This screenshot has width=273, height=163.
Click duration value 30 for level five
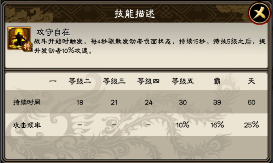coord(183,102)
